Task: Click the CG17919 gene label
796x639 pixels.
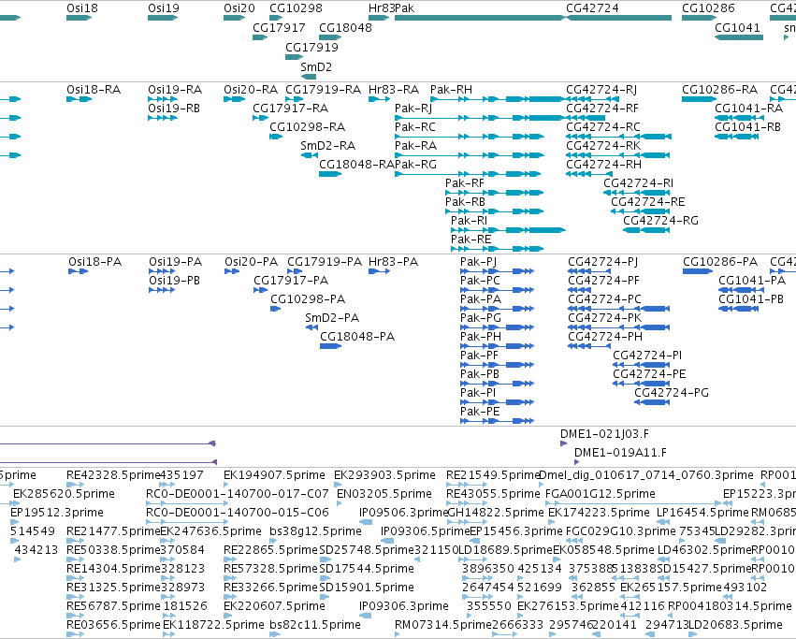Action: tap(311, 47)
